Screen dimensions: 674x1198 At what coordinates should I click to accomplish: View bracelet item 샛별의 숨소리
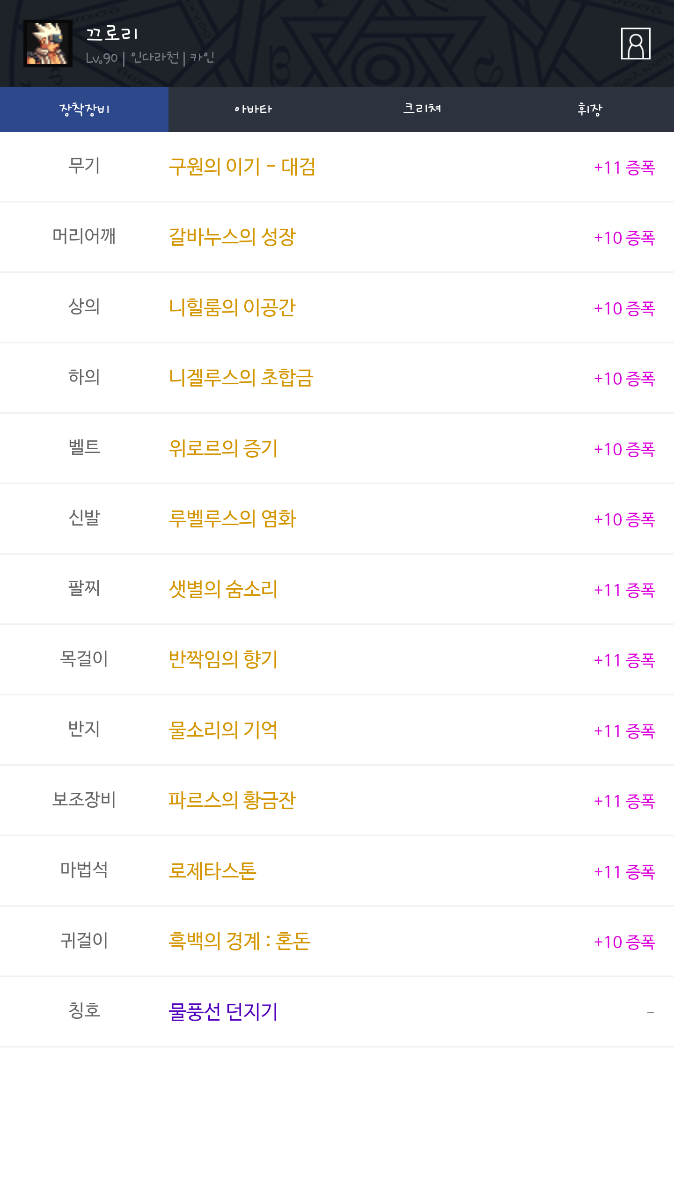pyautogui.click(x=223, y=589)
